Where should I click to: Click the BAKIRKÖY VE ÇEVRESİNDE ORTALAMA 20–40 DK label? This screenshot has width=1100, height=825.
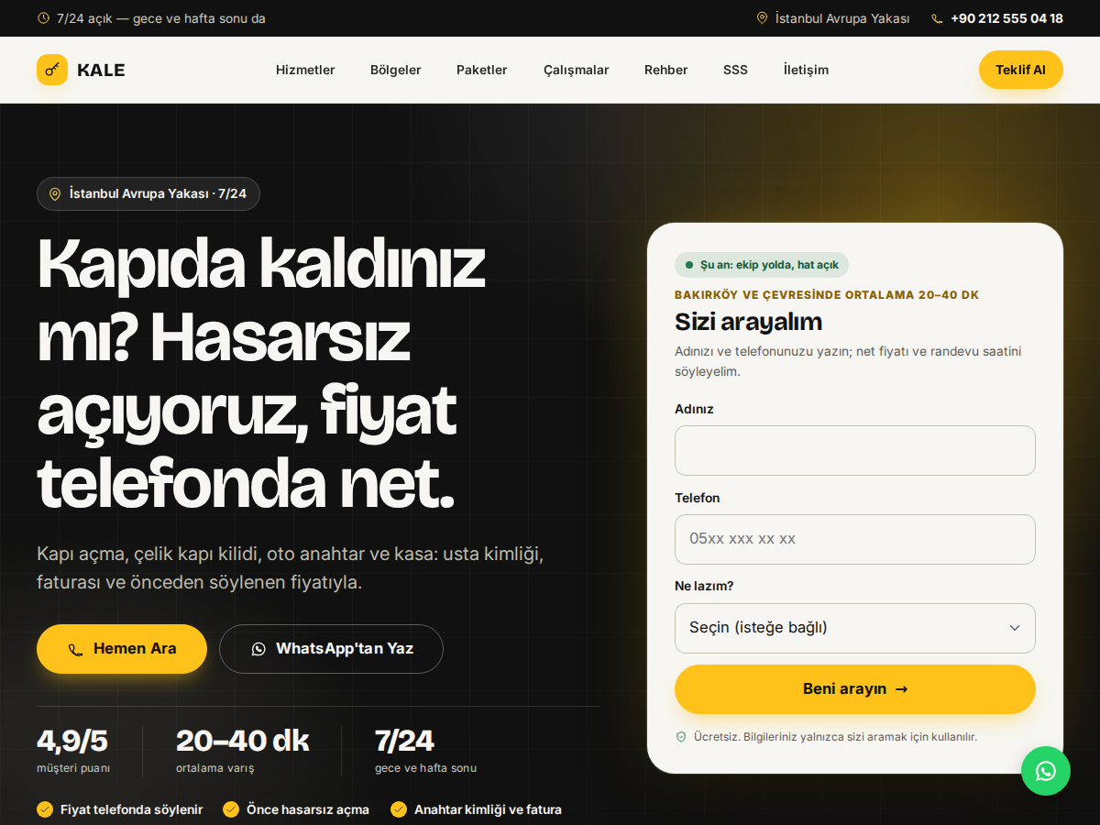[x=827, y=295]
